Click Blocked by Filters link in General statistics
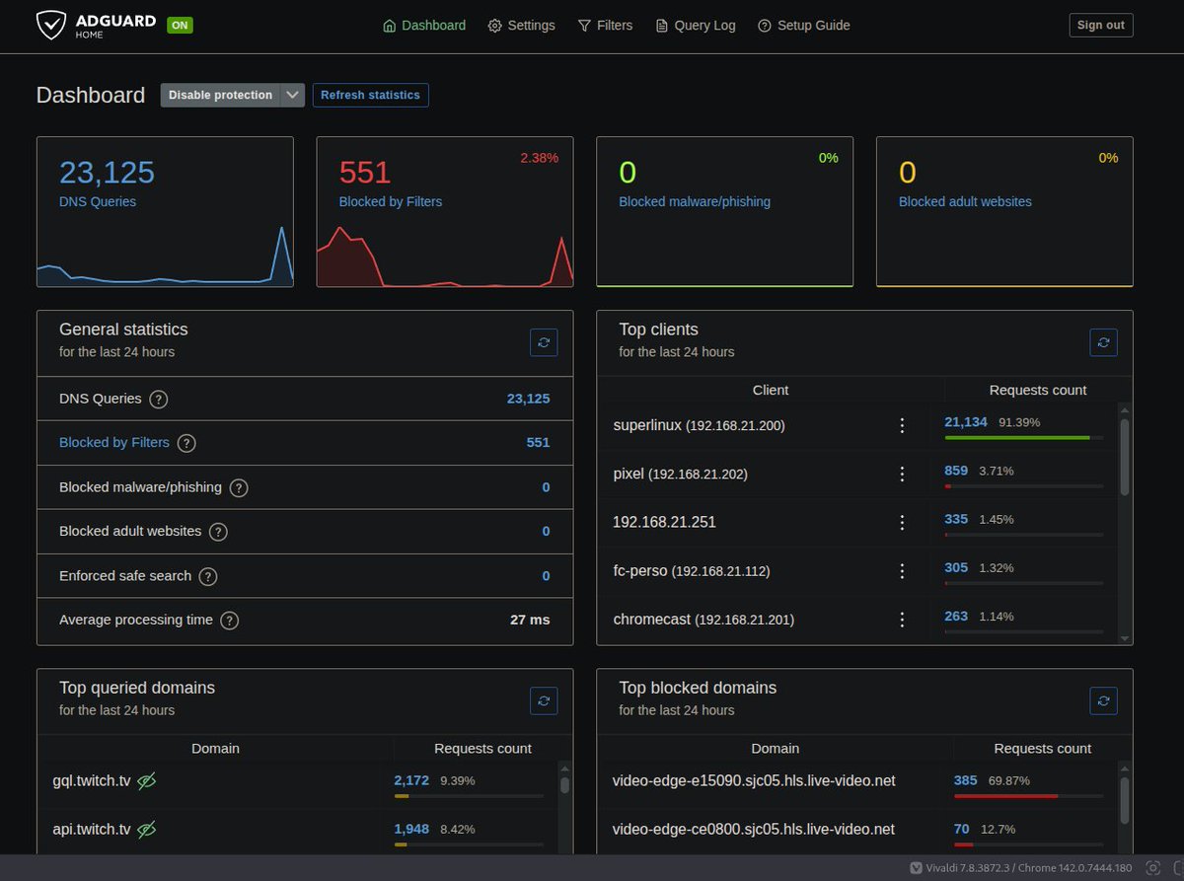The image size is (1184, 881). [114, 443]
